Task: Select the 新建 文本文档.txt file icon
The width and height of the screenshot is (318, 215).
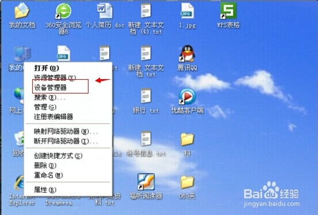Action: 146,53
